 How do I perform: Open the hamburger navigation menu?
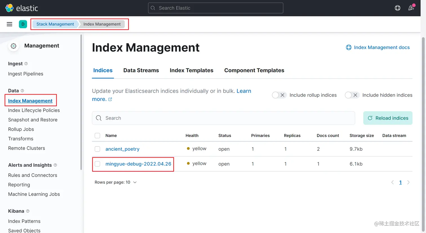[x=10, y=24]
